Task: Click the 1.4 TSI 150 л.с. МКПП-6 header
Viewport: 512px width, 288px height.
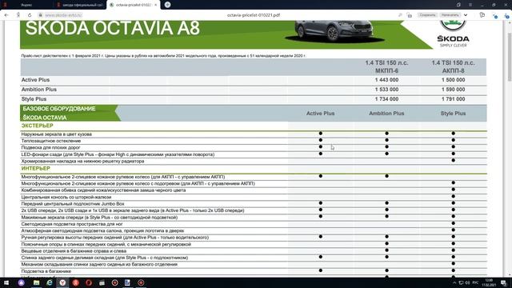Action: (x=386, y=66)
